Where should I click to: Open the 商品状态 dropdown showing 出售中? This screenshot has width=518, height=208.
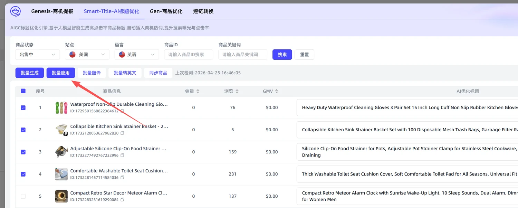[x=37, y=55]
